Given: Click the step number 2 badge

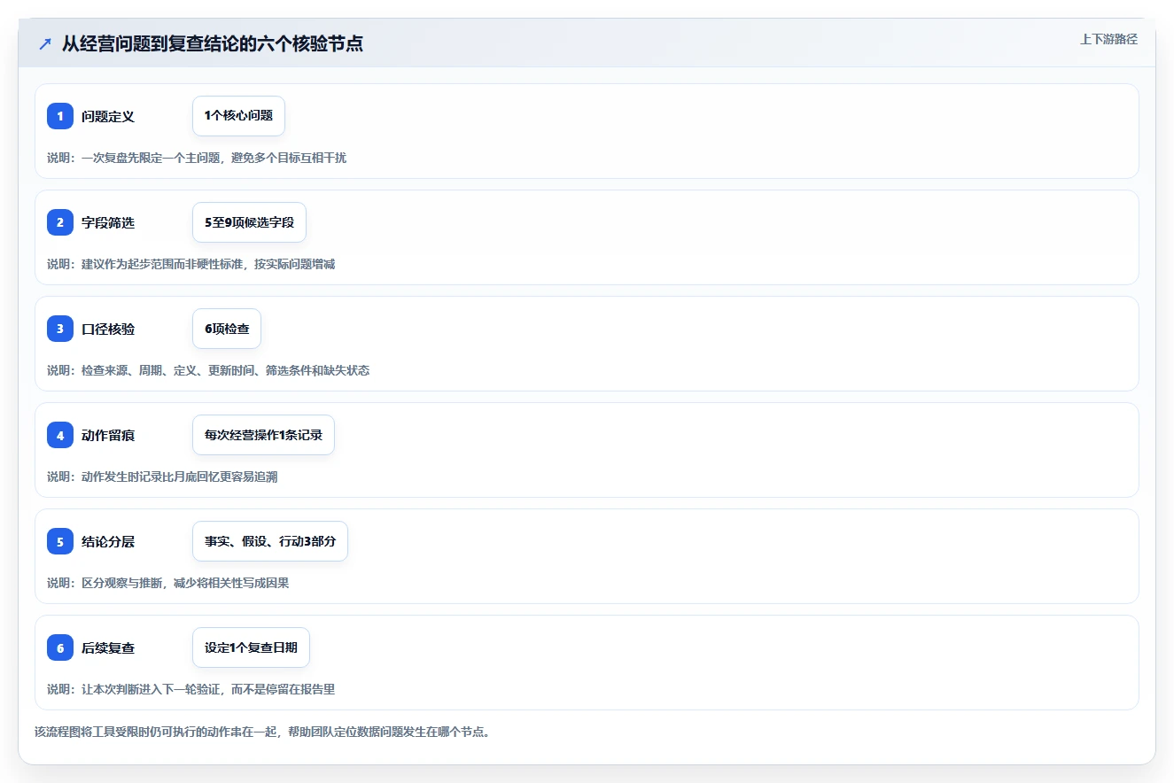Looking at the screenshot, I should (x=60, y=222).
